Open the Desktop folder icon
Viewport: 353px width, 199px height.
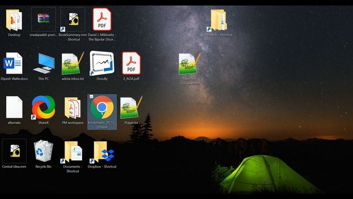[14, 20]
